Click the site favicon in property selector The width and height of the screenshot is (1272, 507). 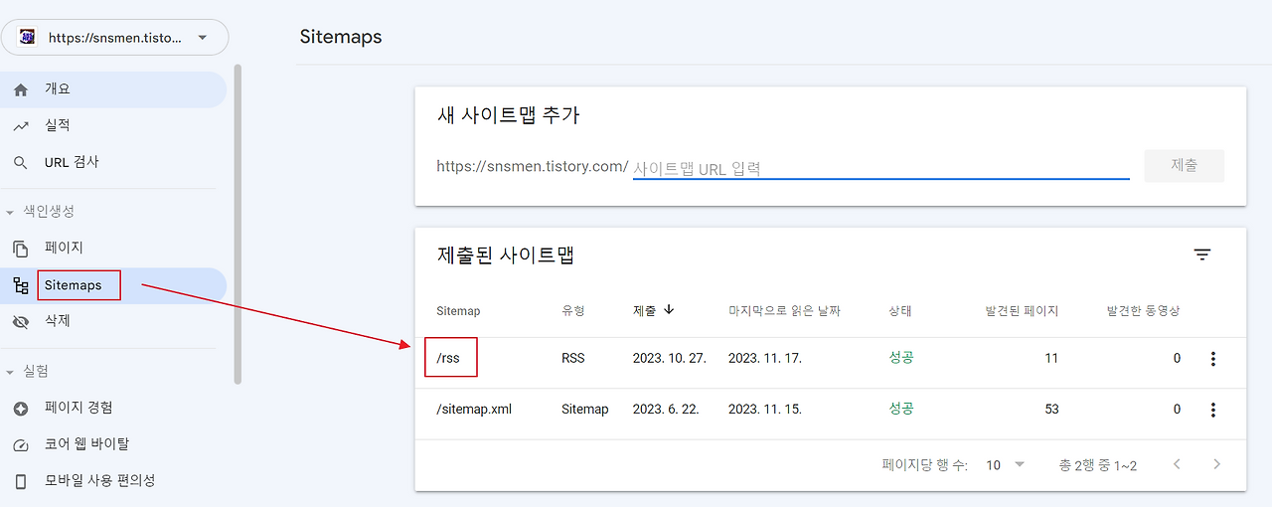coord(28,38)
